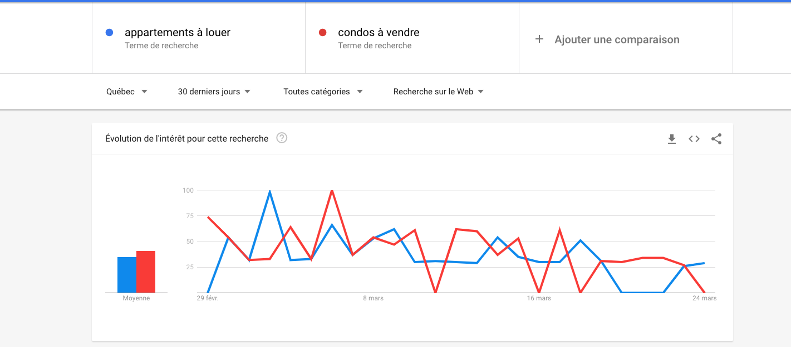
Task: Click the Évolution de l'intérêt title
Action: tap(186, 138)
